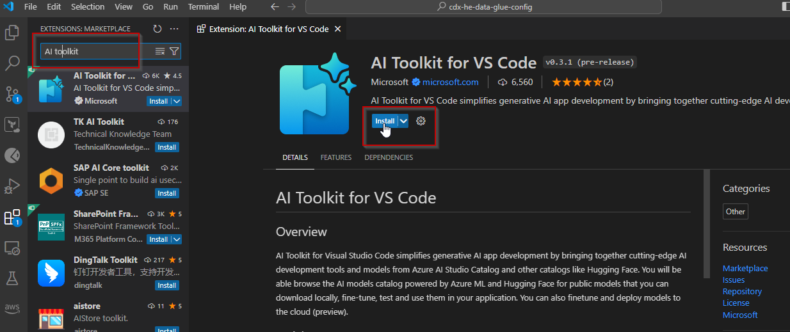The image size is (790, 332).
Task: Expand Install dropdown for AI Toolkit list item
Action: point(177,101)
